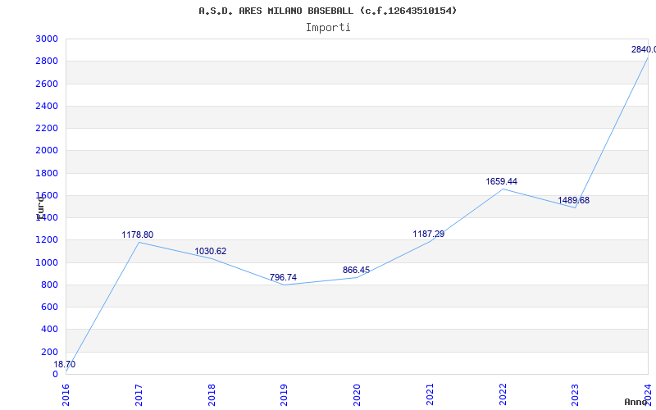Click the 2020 x-axis year label
656x410 pixels.
[x=358, y=394]
